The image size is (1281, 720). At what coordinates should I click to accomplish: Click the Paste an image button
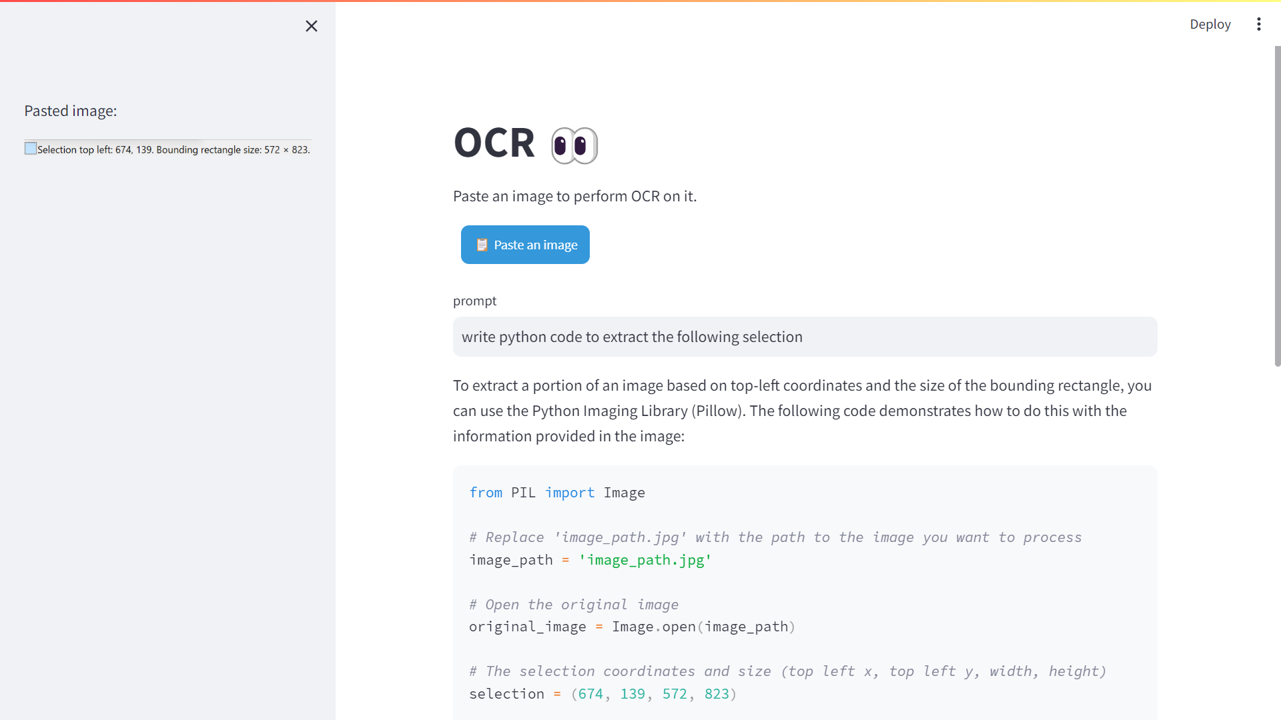click(525, 245)
